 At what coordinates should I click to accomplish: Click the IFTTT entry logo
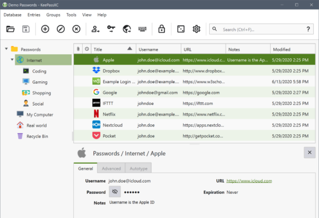point(96,103)
